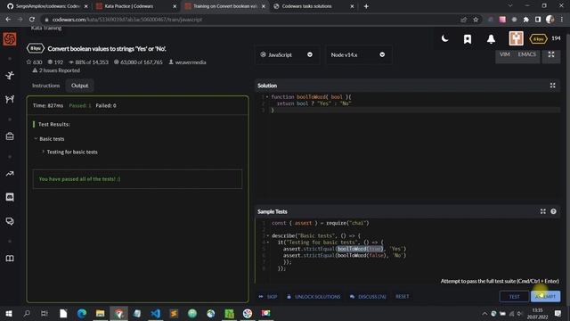Open the Docs book sidebar icon
This screenshot has height=321, width=570.
(x=10, y=259)
